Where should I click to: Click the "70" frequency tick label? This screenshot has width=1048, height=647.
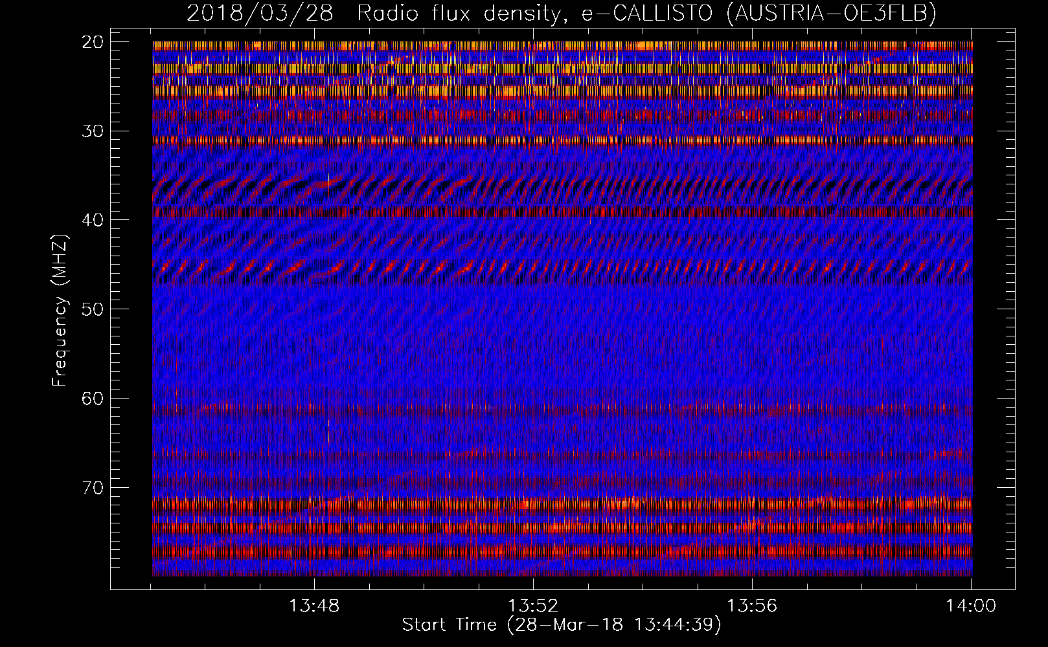[93, 487]
